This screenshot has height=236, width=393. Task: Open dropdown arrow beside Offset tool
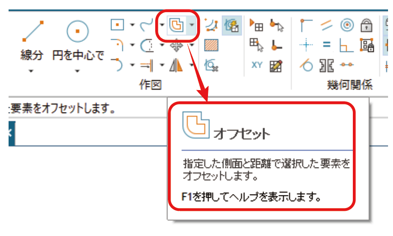[192, 25]
